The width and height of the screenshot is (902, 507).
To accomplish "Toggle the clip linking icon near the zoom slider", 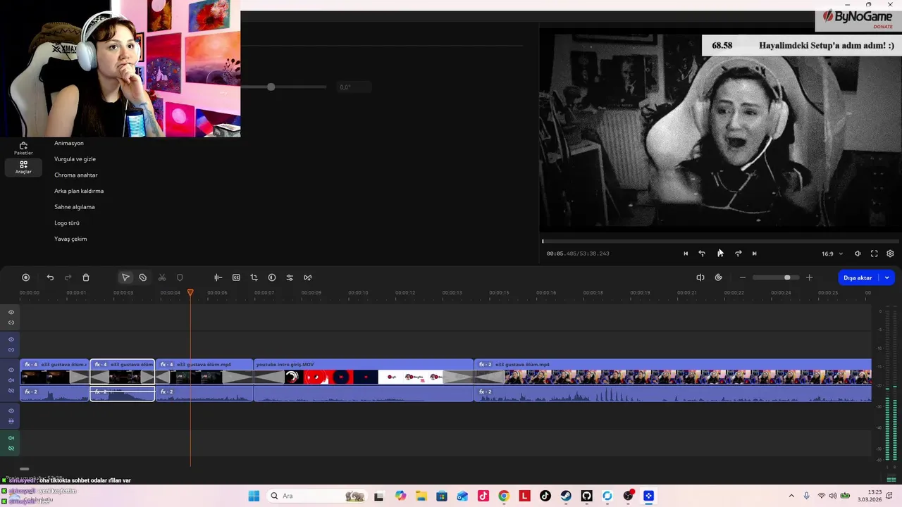I will [x=719, y=277].
